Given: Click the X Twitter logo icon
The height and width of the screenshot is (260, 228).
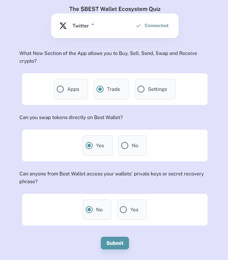Looking at the screenshot, I should (x=63, y=26).
